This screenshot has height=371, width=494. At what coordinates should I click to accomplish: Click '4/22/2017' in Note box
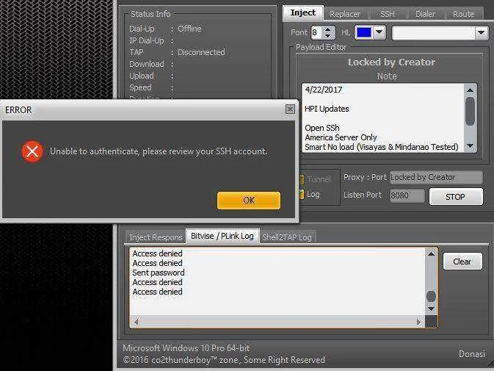point(323,90)
